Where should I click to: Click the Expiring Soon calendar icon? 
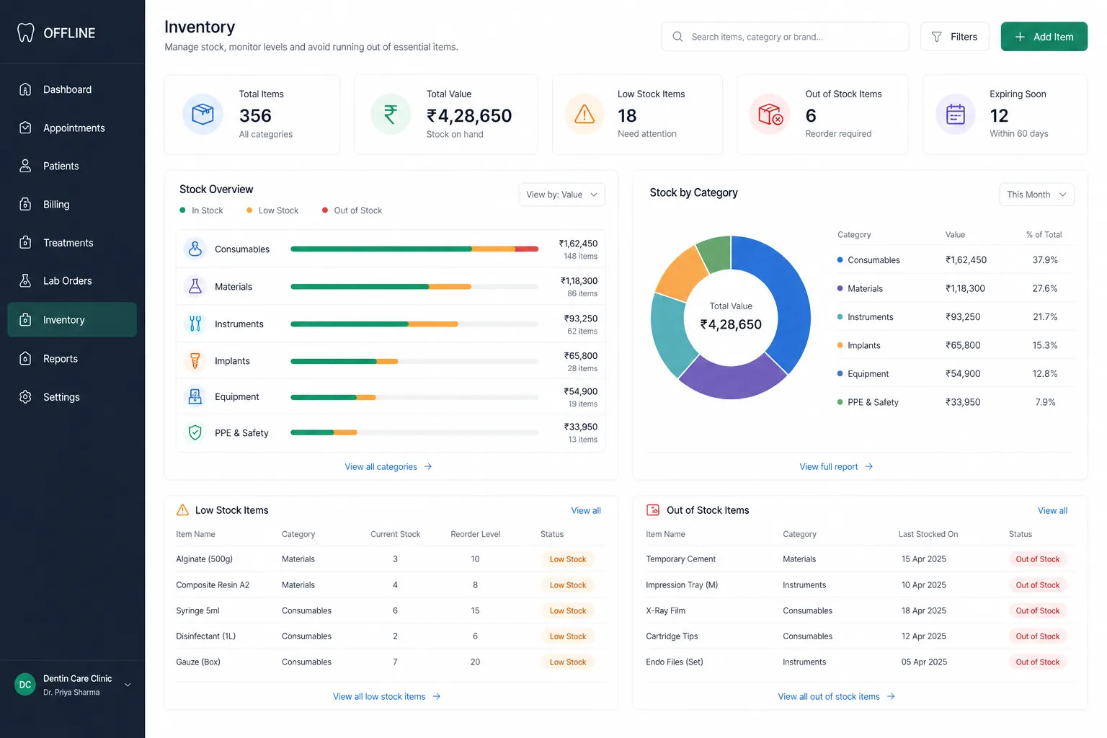point(956,114)
